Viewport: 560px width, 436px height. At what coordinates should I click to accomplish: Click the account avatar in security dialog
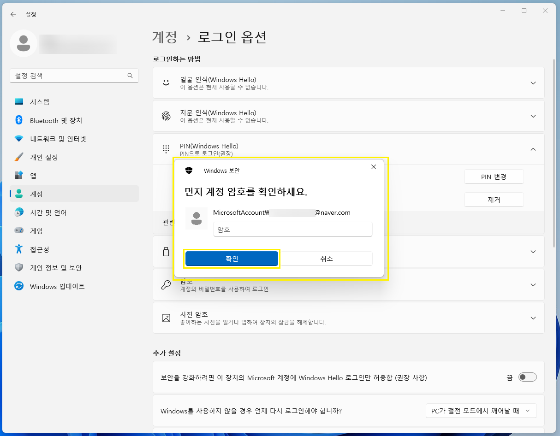tap(197, 218)
